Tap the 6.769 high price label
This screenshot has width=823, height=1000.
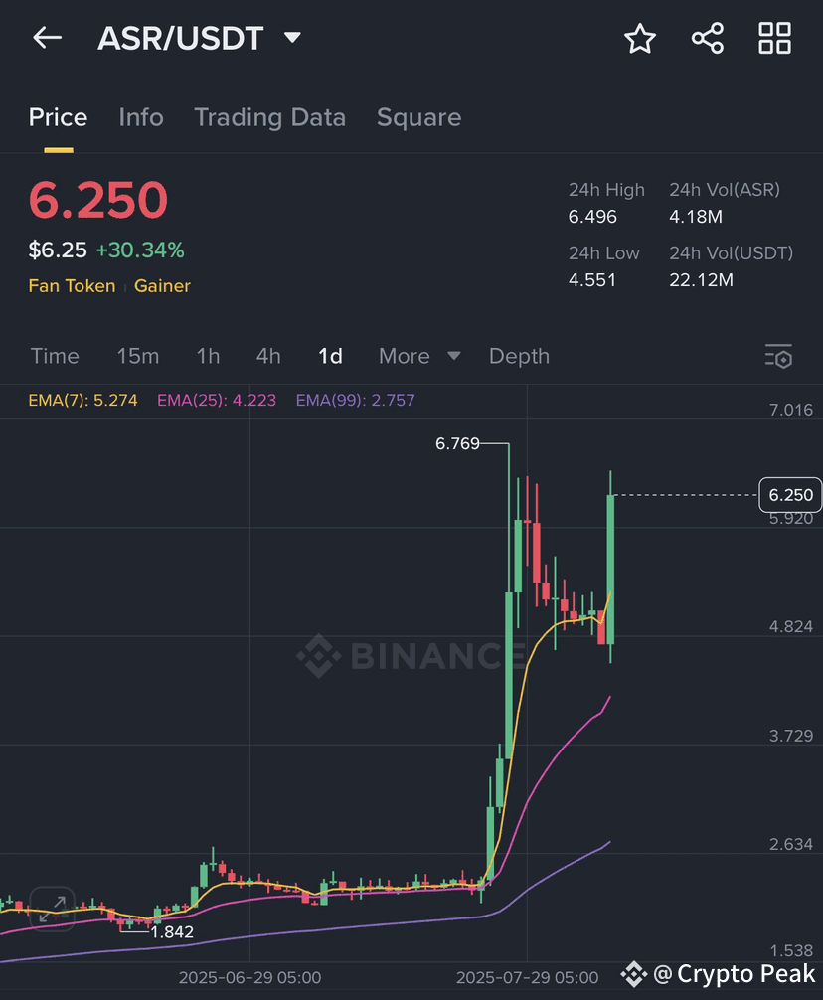pos(457,443)
